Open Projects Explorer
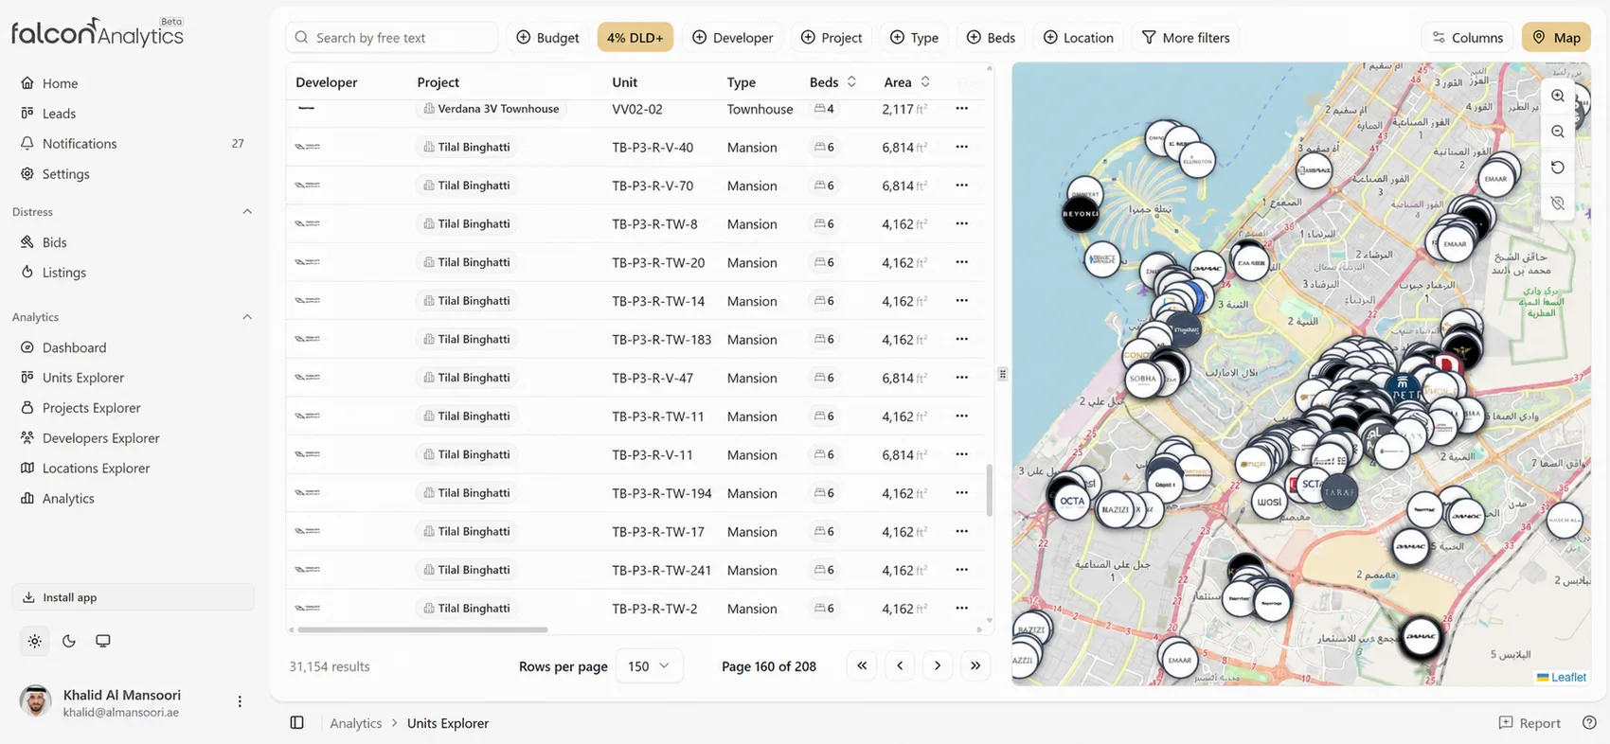 click(91, 408)
